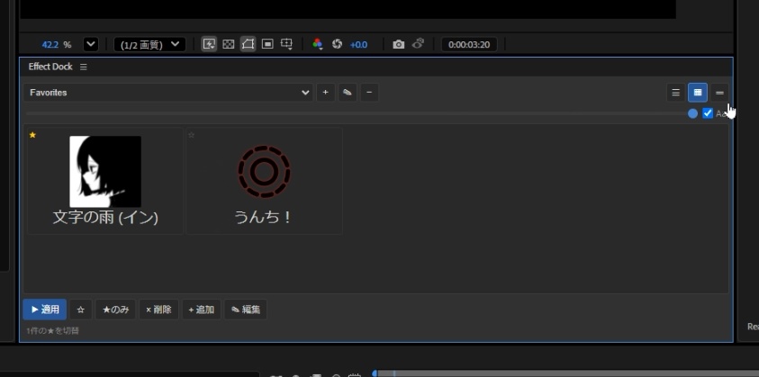759x377 pixels.
Task: Select the Effect Dock panel title
Action: (x=50, y=67)
